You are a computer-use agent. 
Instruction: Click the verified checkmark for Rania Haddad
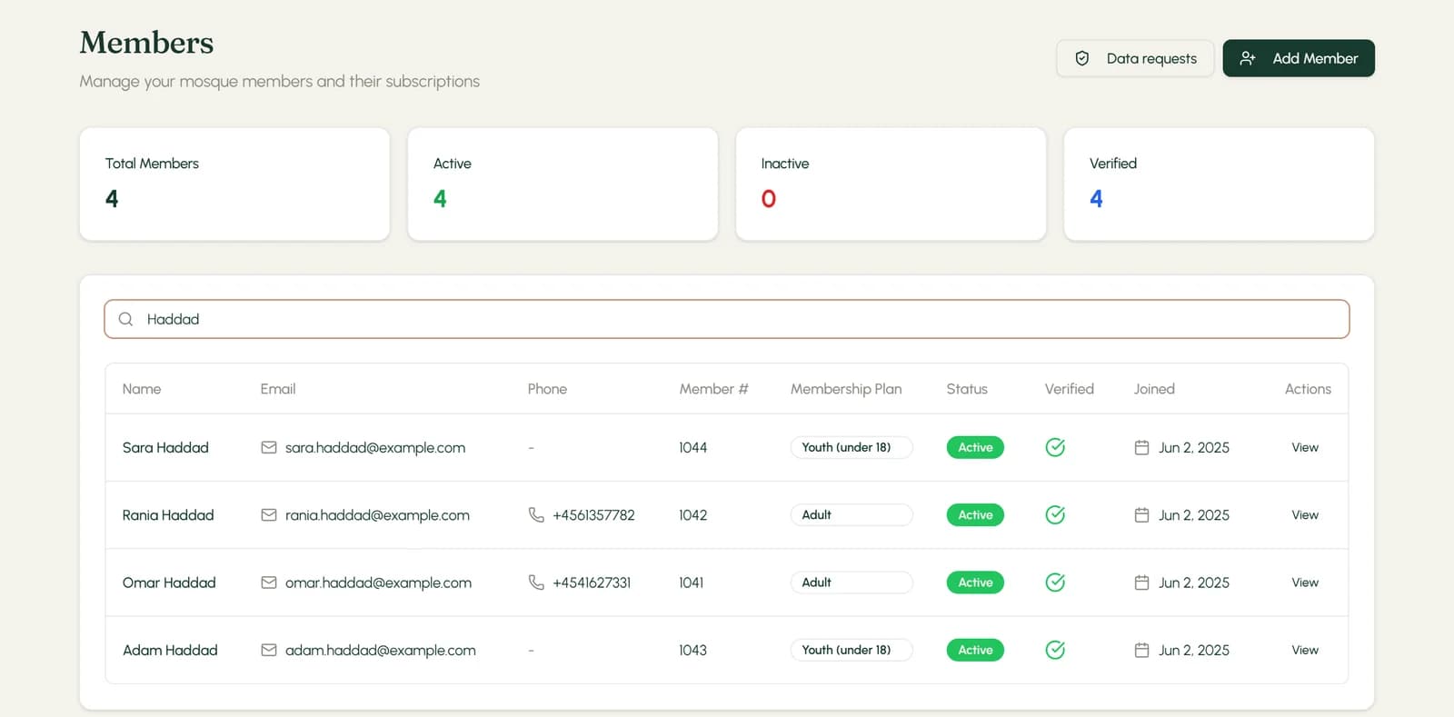tap(1055, 514)
